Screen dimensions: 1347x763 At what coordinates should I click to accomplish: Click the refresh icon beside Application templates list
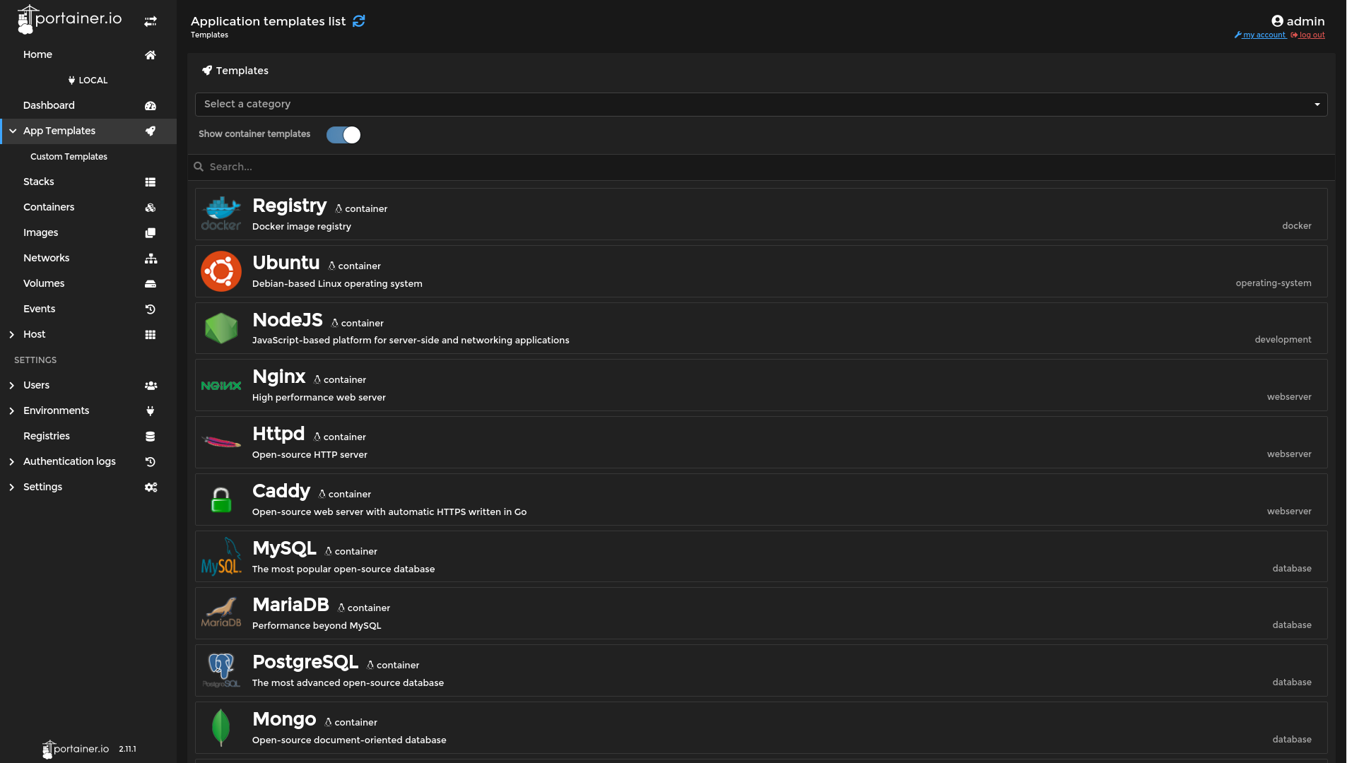click(359, 21)
